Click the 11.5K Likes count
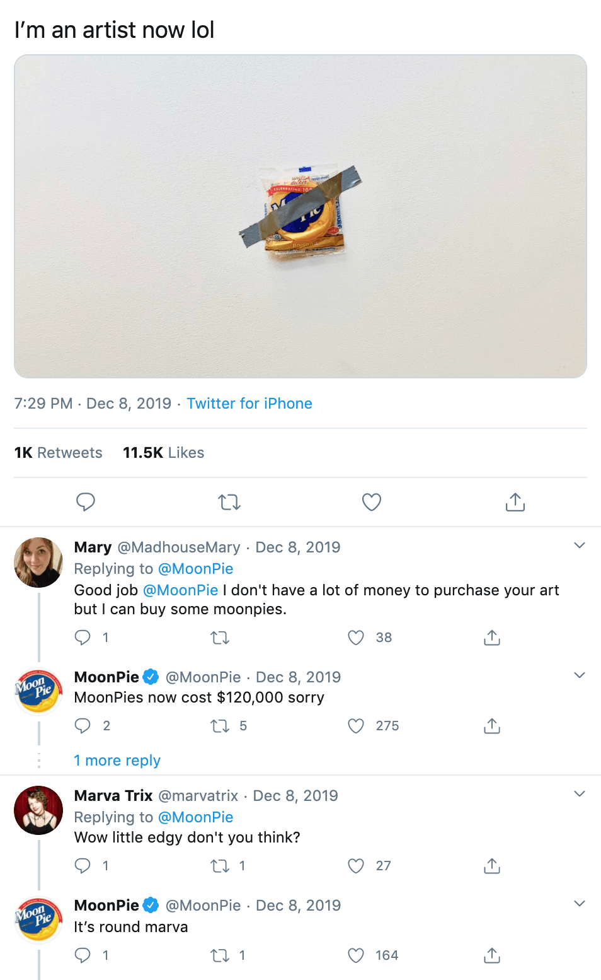Image resolution: width=601 pixels, height=980 pixels. [163, 452]
